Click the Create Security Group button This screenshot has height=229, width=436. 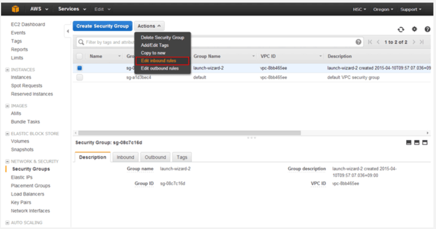point(102,26)
